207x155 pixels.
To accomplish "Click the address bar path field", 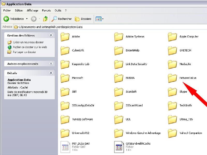I will (x=110, y=27).
